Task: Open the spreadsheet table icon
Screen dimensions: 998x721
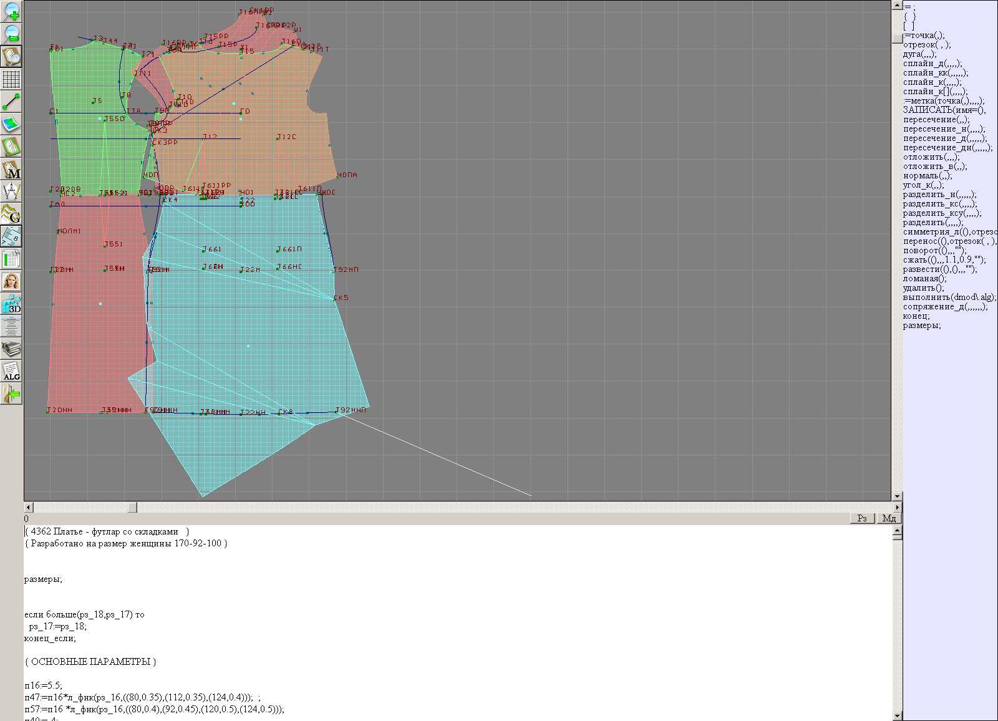Action: coord(11,259)
